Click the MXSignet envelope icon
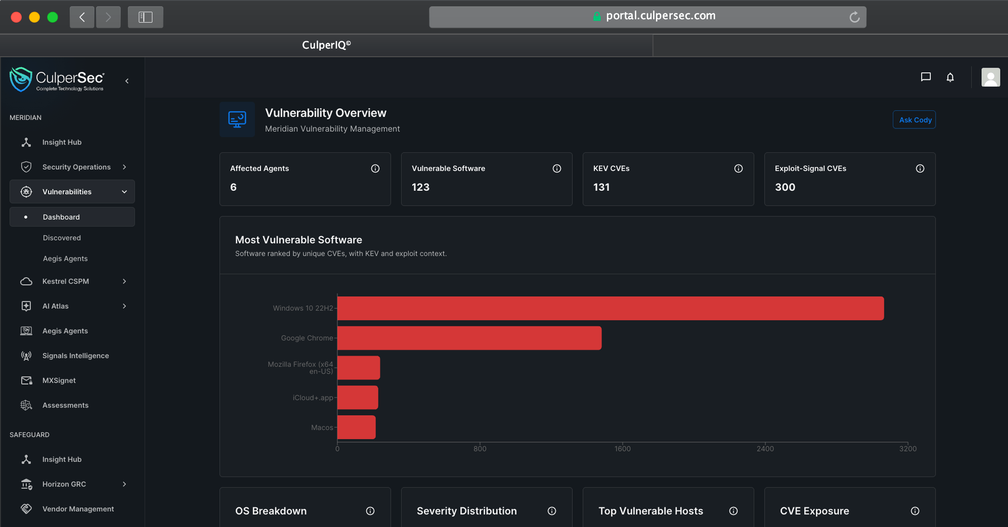This screenshot has width=1008, height=527. tap(26, 380)
